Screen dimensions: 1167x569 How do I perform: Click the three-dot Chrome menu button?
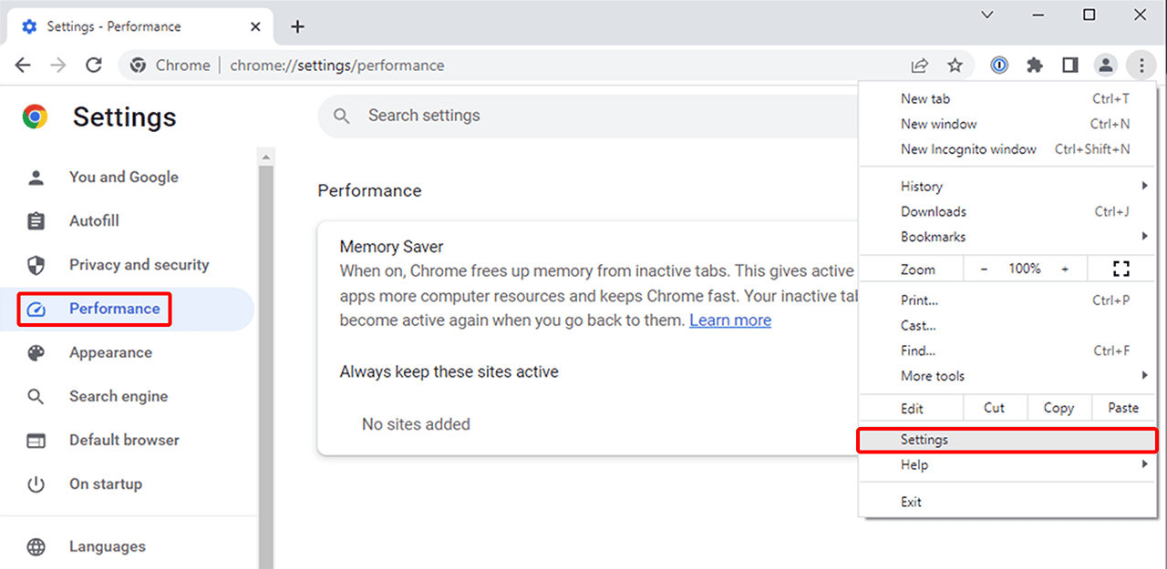click(x=1141, y=66)
